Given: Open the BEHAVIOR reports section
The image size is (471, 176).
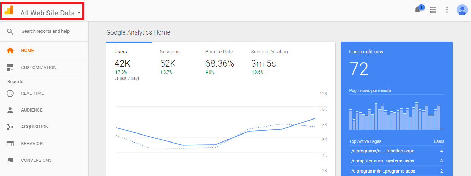Looking at the screenshot, I should click(32, 144).
